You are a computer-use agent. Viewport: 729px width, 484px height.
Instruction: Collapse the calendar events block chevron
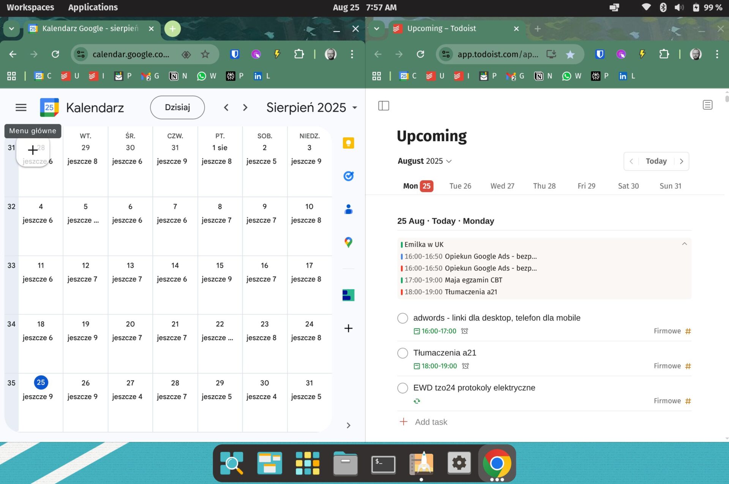pyautogui.click(x=684, y=244)
